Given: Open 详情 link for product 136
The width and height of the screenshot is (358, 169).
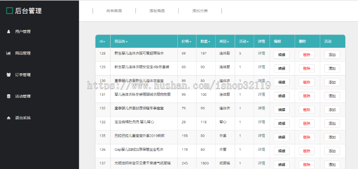Looking at the screenshot, I should (261, 150).
